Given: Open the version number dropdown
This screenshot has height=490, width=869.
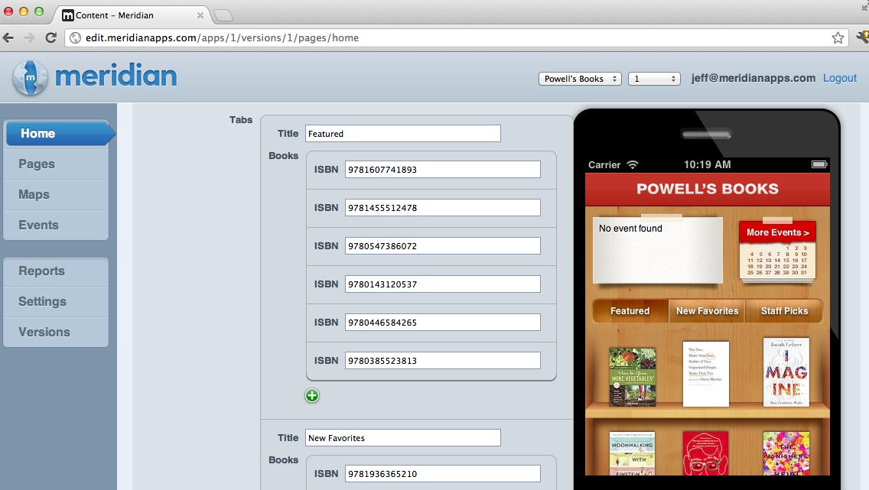Looking at the screenshot, I should click(x=654, y=78).
